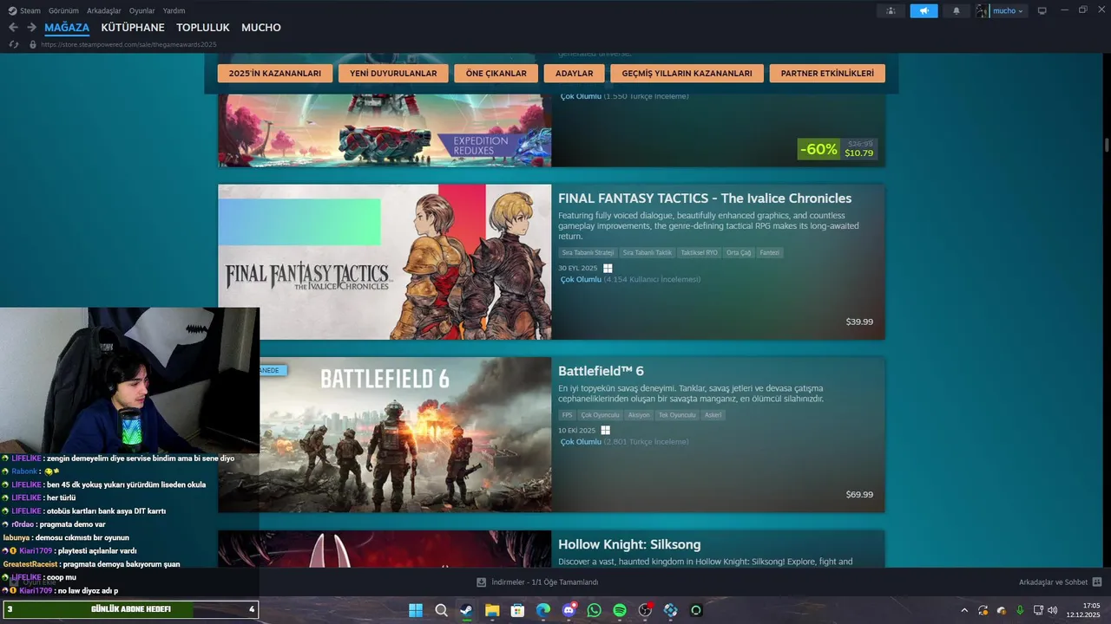Click the Expedition Reduxes banner image
Image resolution: width=1111 pixels, height=624 pixels.
(x=385, y=130)
